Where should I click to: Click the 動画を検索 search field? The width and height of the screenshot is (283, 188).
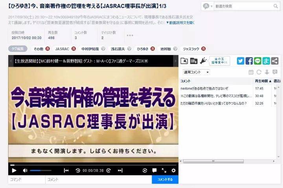pyautogui.click(x=244, y=6)
